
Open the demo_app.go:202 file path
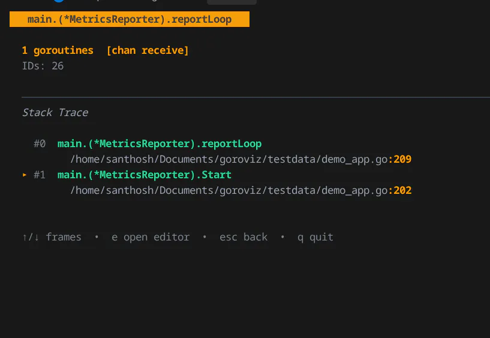point(241,190)
